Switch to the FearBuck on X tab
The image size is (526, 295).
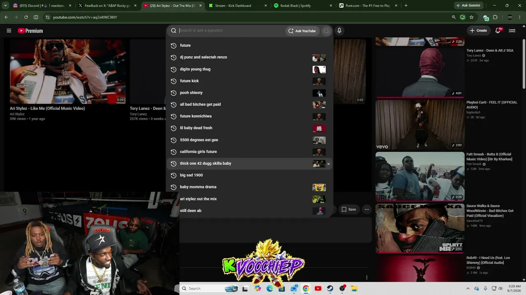tap(107, 6)
